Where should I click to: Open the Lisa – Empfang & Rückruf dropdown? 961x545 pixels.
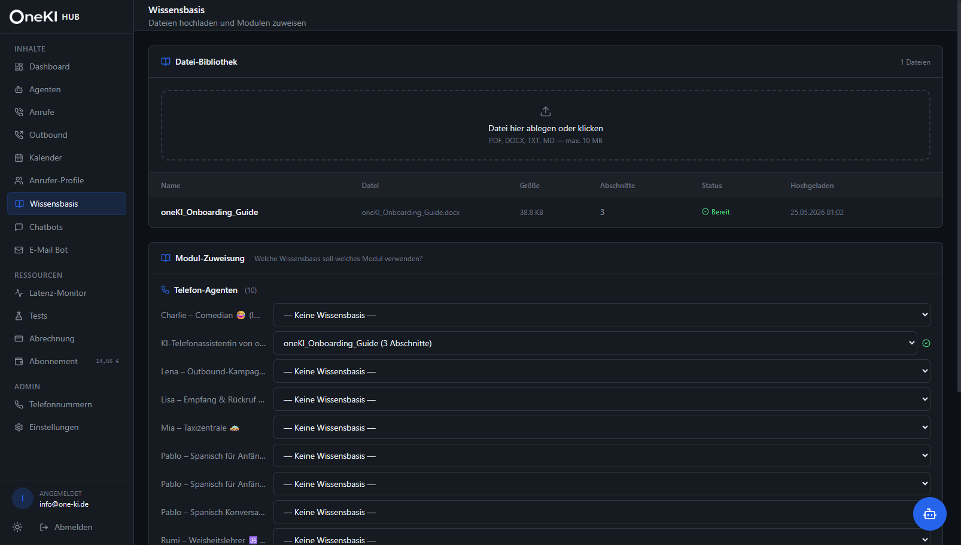[x=602, y=399]
